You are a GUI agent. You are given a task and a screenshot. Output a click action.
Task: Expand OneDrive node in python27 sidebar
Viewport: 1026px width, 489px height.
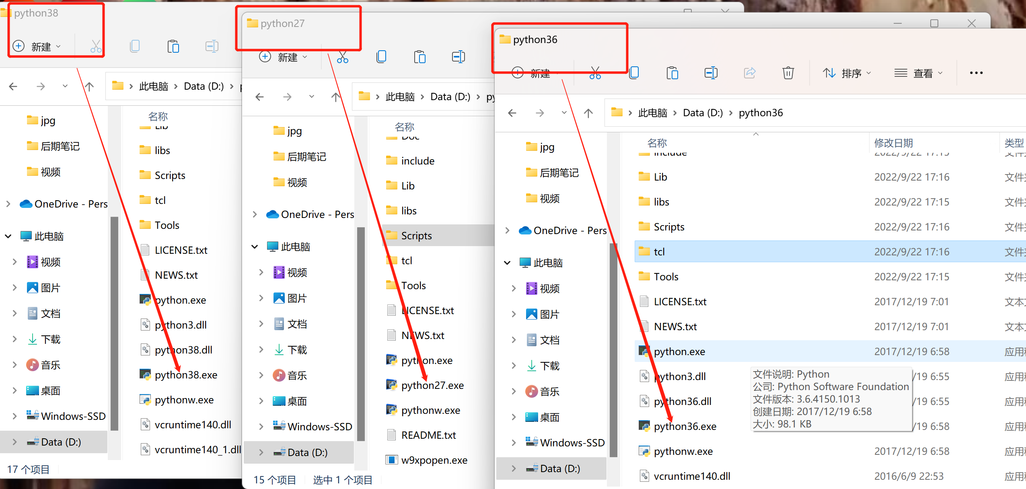255,214
